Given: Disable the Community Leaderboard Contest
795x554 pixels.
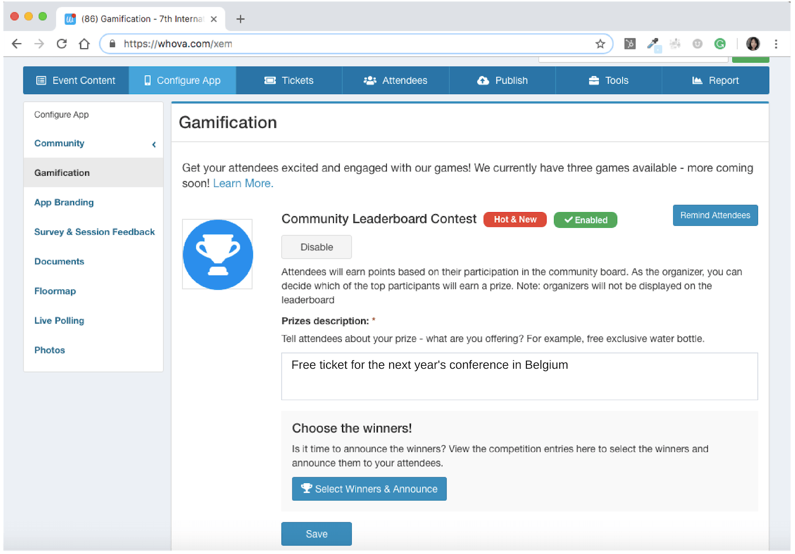Looking at the screenshot, I should (x=316, y=247).
